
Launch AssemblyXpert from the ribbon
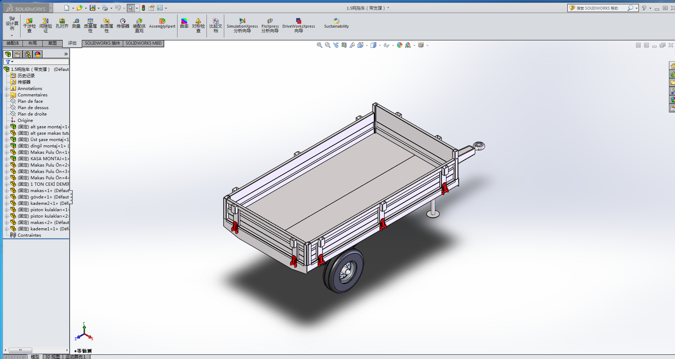click(x=162, y=23)
